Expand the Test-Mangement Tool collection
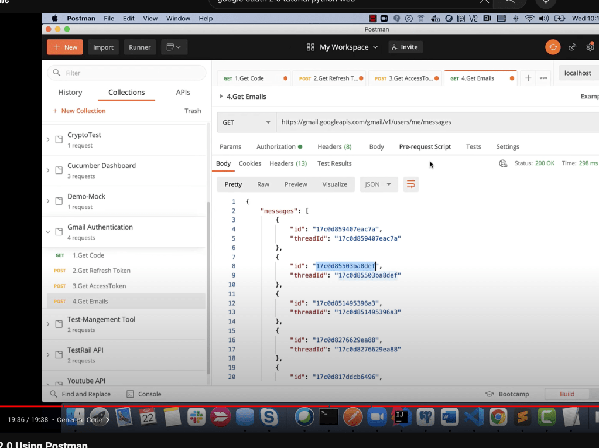 tap(48, 324)
